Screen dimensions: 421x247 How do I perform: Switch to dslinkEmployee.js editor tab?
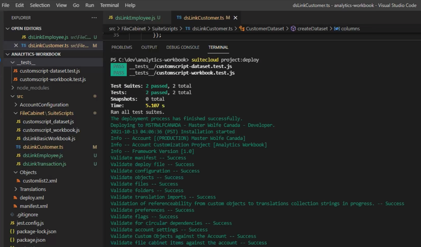coord(137,18)
